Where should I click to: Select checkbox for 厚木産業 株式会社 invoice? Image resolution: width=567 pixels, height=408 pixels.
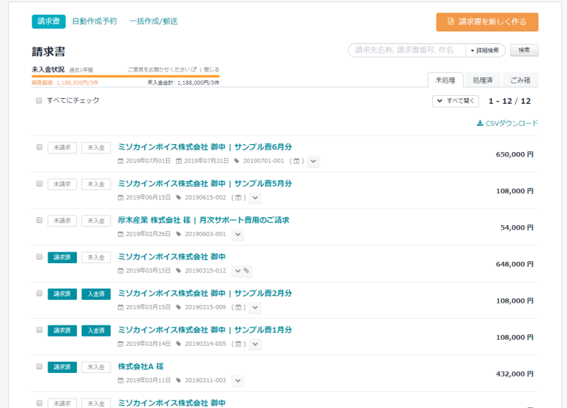pyautogui.click(x=40, y=220)
